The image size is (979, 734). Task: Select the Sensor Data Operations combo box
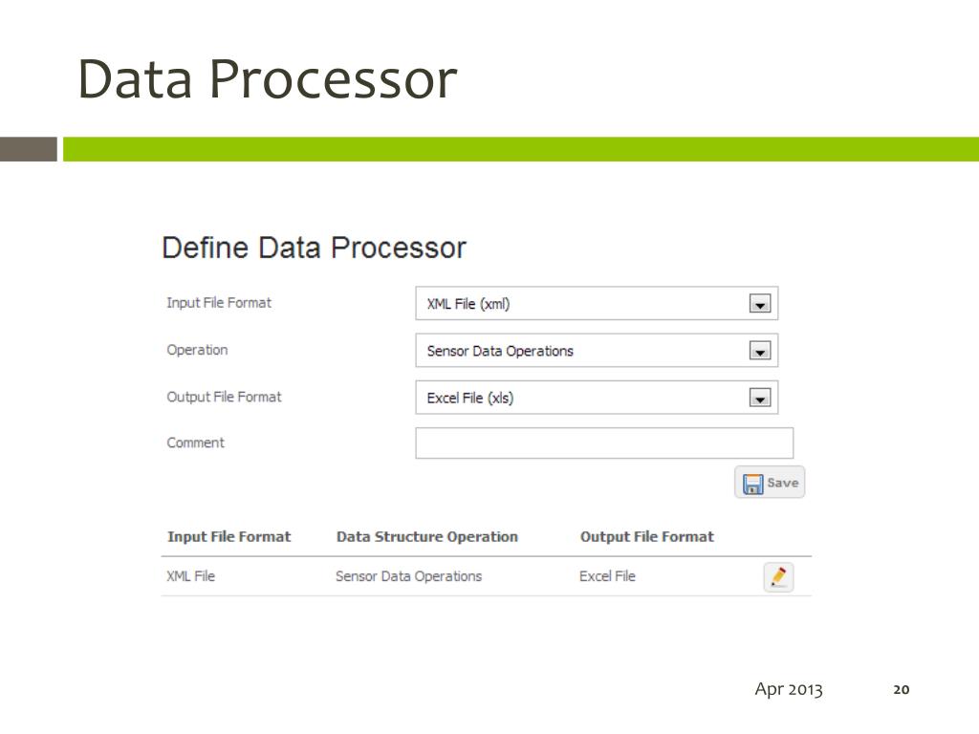pyautogui.click(x=597, y=350)
